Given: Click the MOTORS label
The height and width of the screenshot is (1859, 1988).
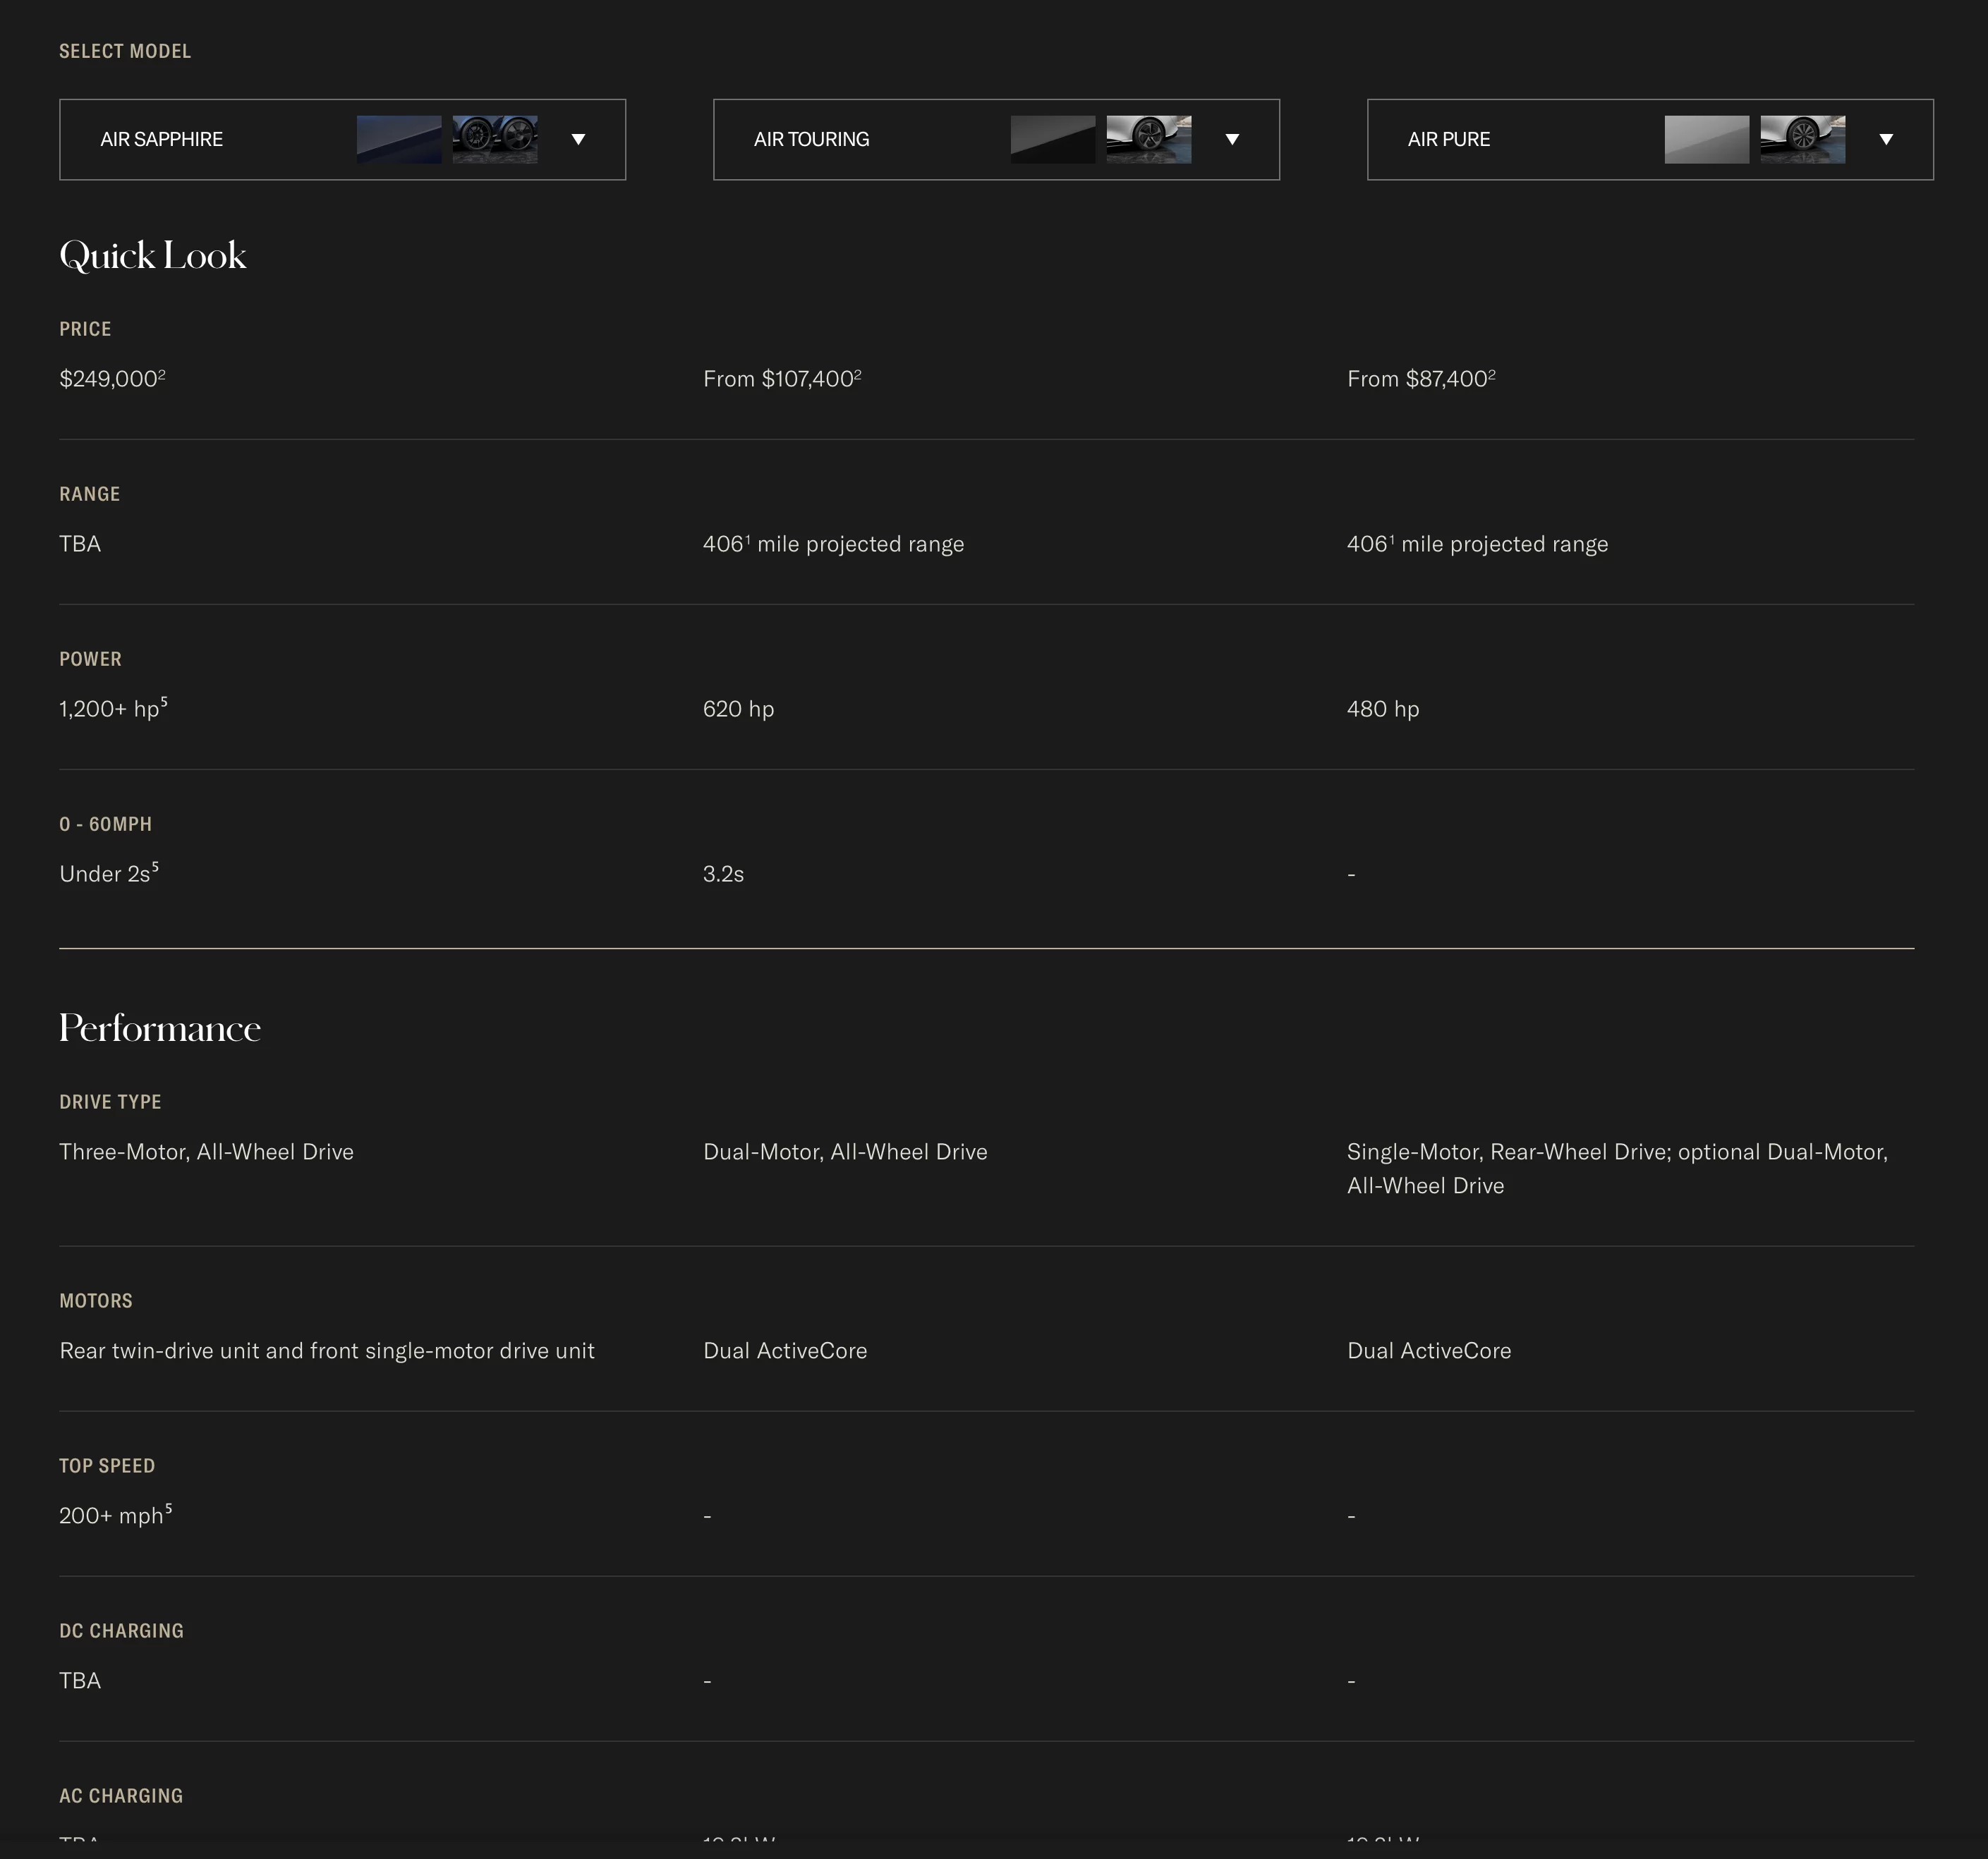Looking at the screenshot, I should pyautogui.click(x=96, y=1301).
